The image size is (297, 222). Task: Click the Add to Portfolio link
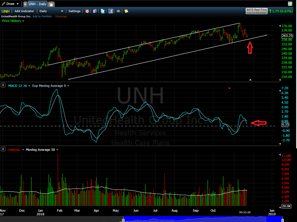coord(42,17)
